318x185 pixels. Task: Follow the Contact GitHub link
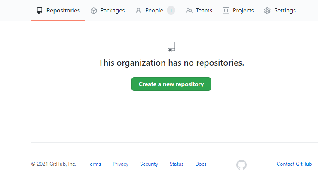pyautogui.click(x=294, y=164)
